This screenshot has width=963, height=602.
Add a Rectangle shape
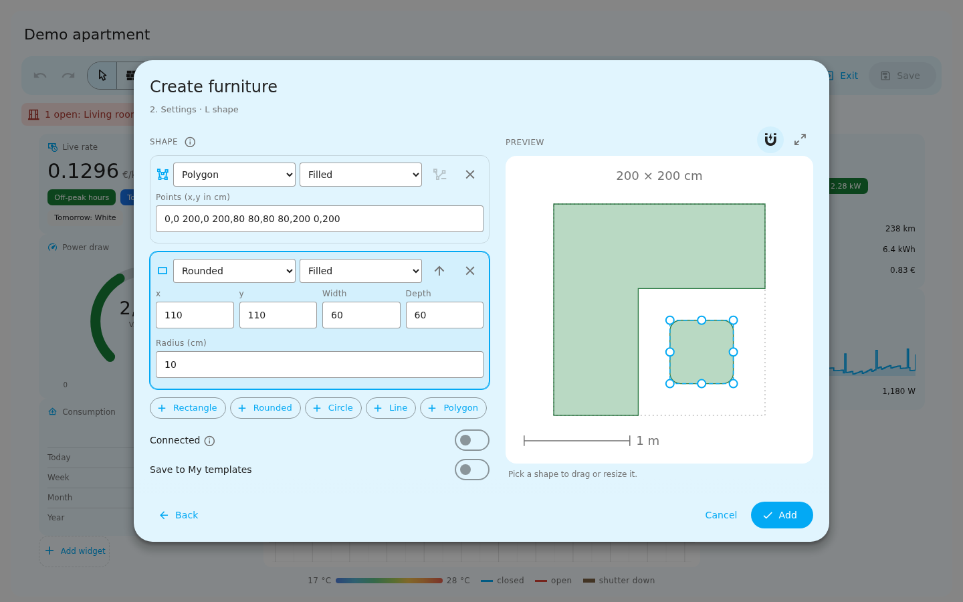(188, 408)
